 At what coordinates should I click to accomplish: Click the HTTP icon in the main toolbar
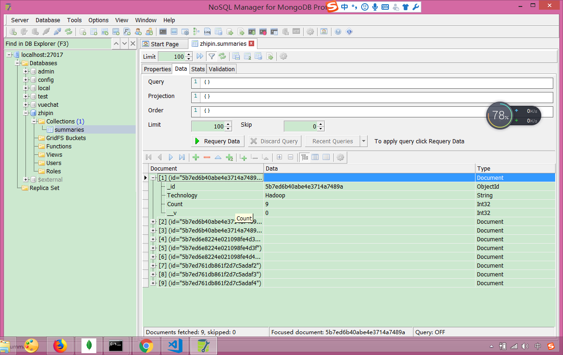[x=296, y=31]
